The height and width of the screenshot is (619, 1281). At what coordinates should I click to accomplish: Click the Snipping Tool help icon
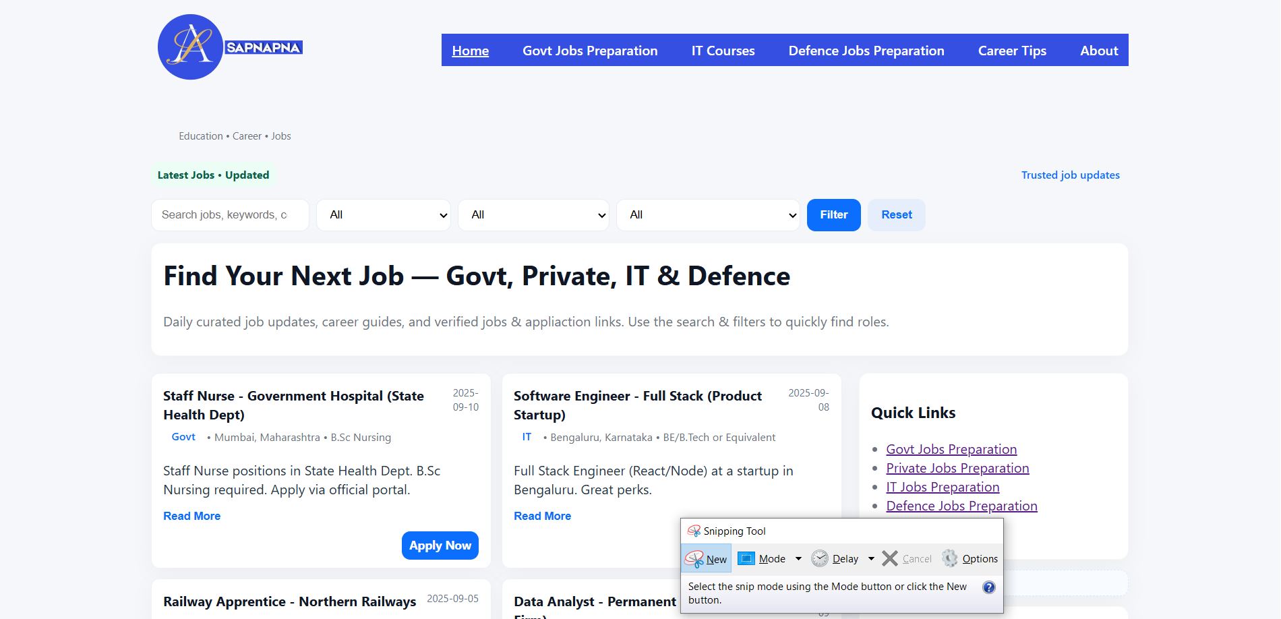click(x=988, y=587)
